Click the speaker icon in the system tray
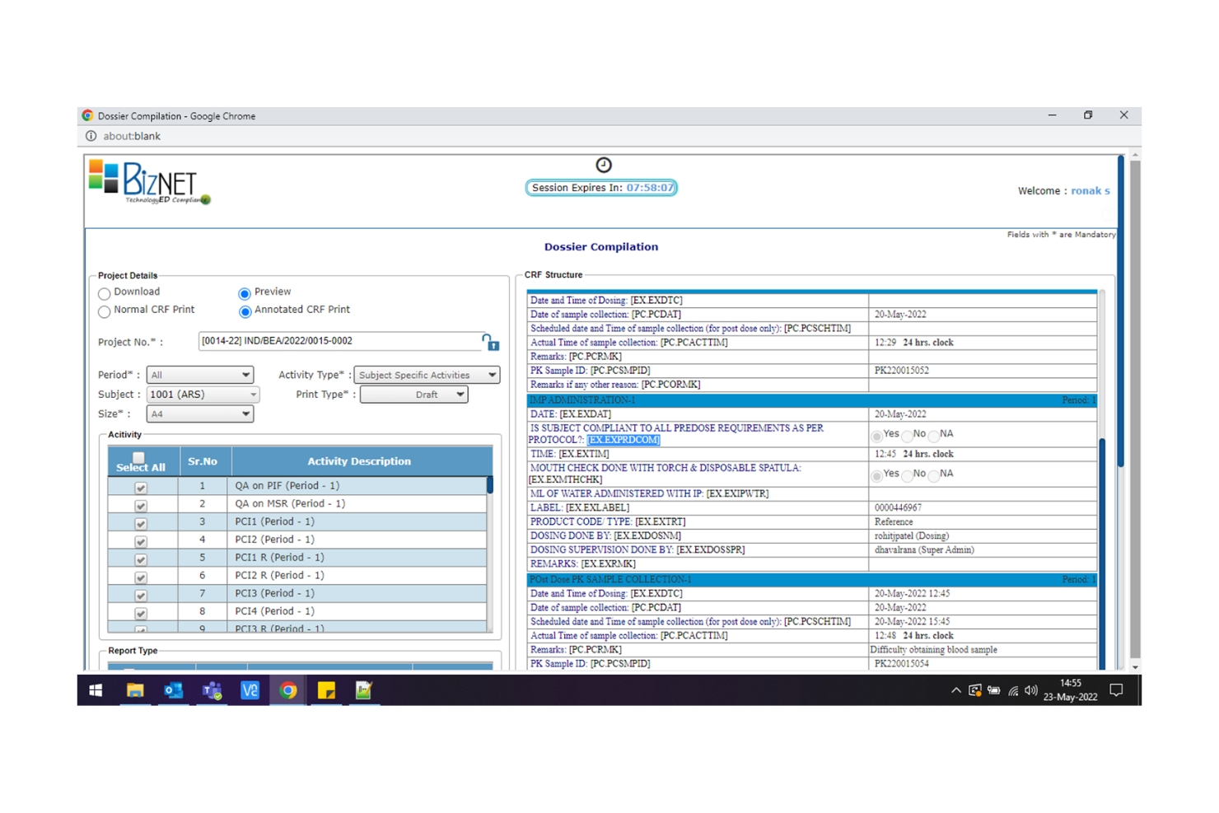 (1031, 690)
